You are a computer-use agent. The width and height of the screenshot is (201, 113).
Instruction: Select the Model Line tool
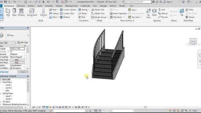click(98, 13)
